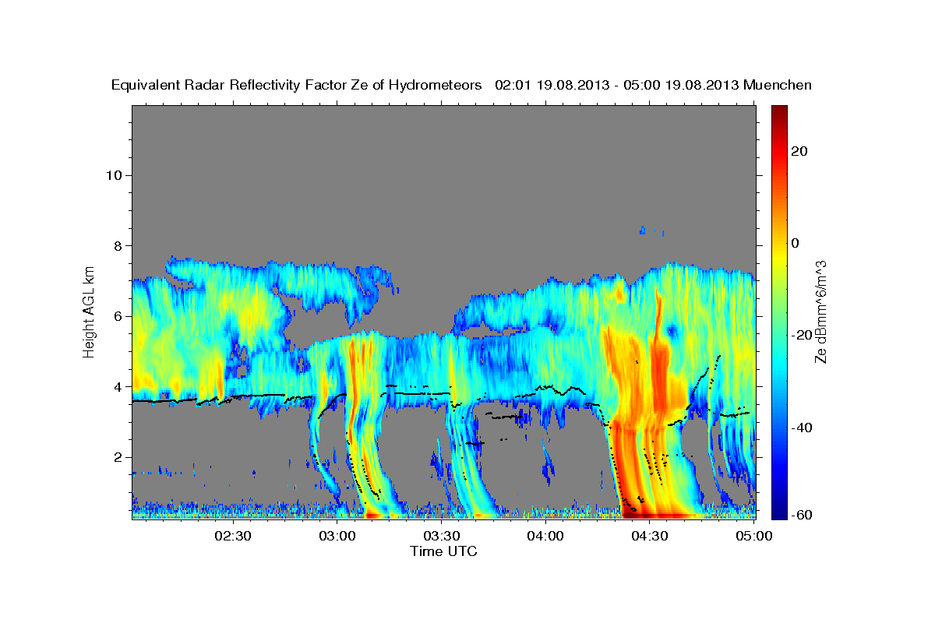The width and height of the screenshot is (935, 623).
Task: Click the 'Height AGL km' axis title
Action: click(89, 311)
